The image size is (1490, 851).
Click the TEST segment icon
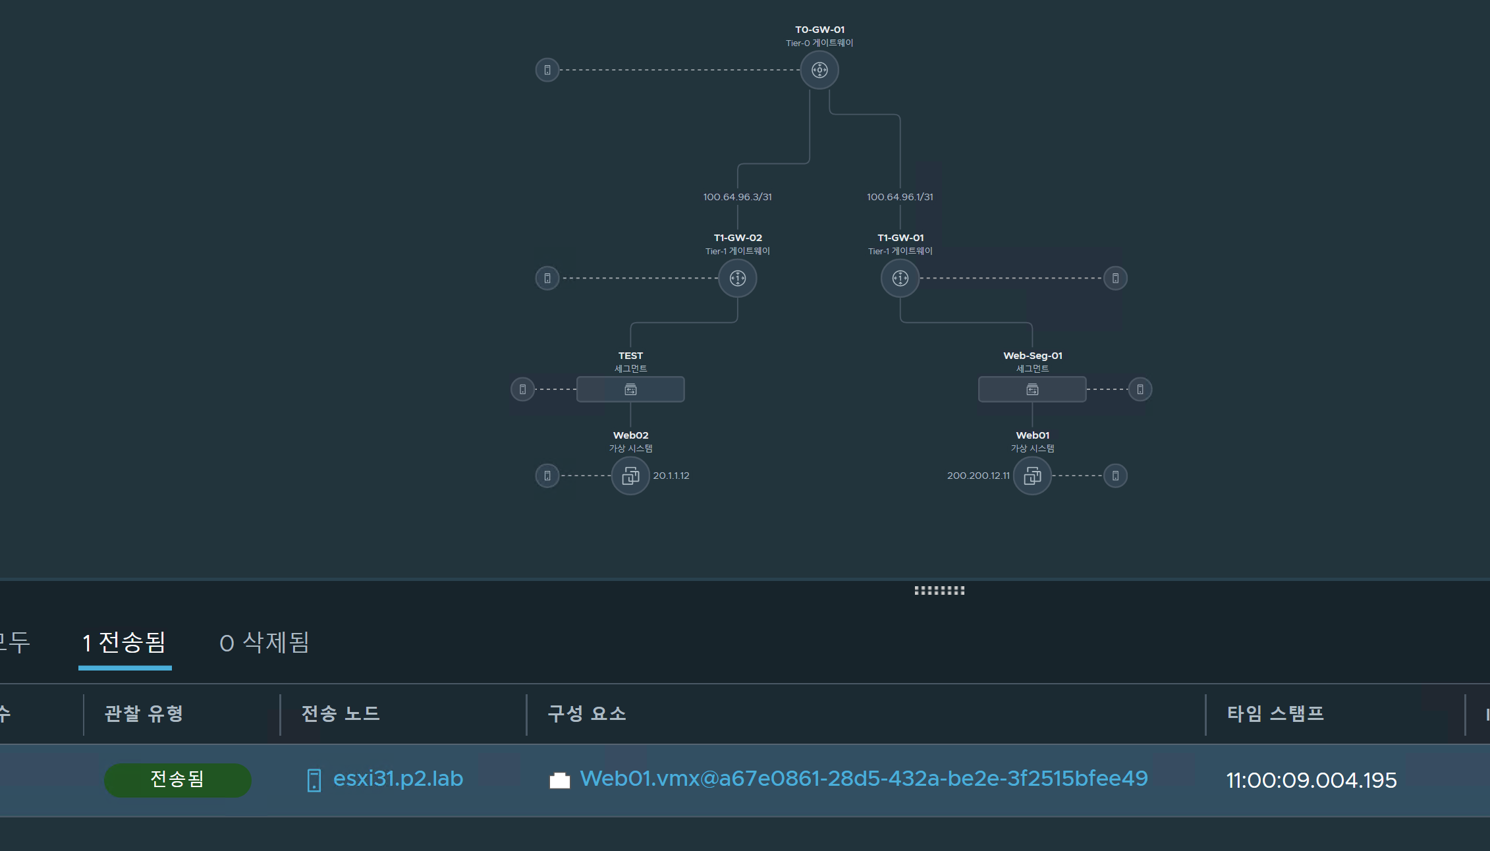coord(630,389)
